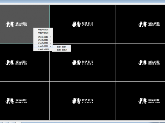Click the MINDCOM logo in the top-right panel
This screenshot has height=123, width=165.
(149, 24)
